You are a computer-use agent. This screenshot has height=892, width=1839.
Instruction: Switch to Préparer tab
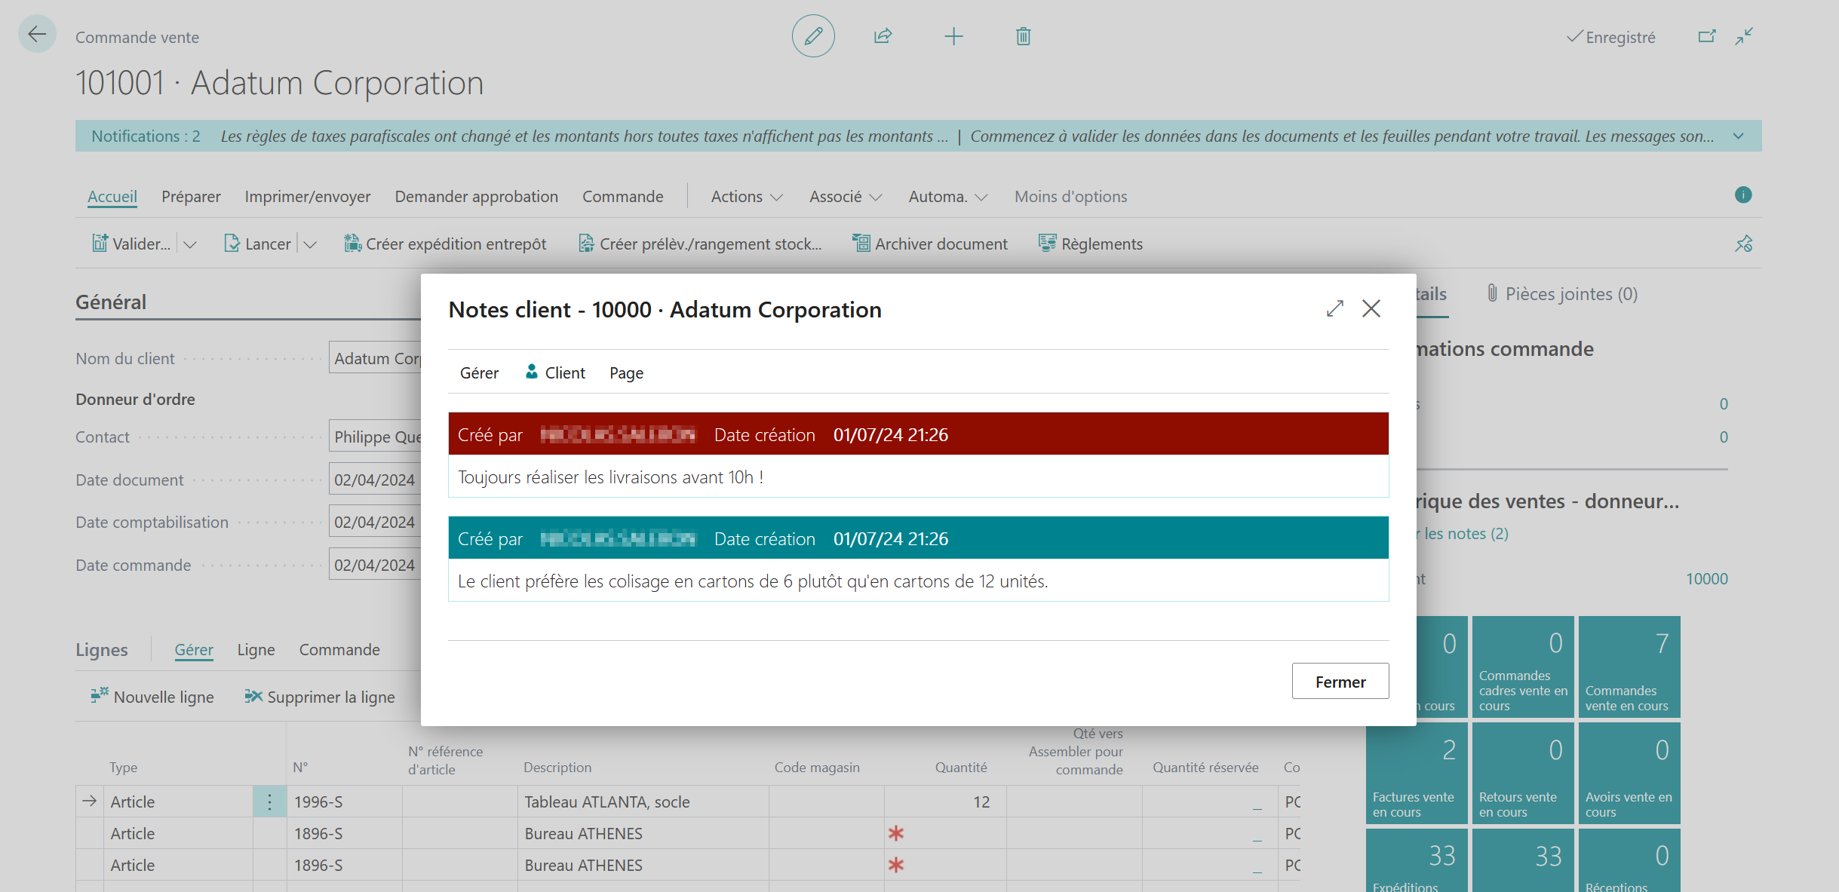[x=191, y=197]
